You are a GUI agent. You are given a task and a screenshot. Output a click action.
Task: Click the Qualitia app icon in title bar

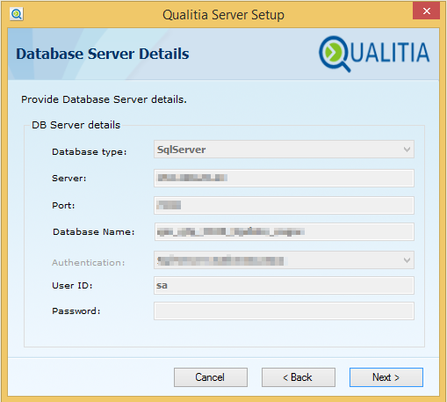tap(16, 14)
